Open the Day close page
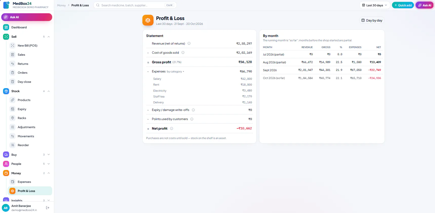 pyautogui.click(x=30, y=82)
